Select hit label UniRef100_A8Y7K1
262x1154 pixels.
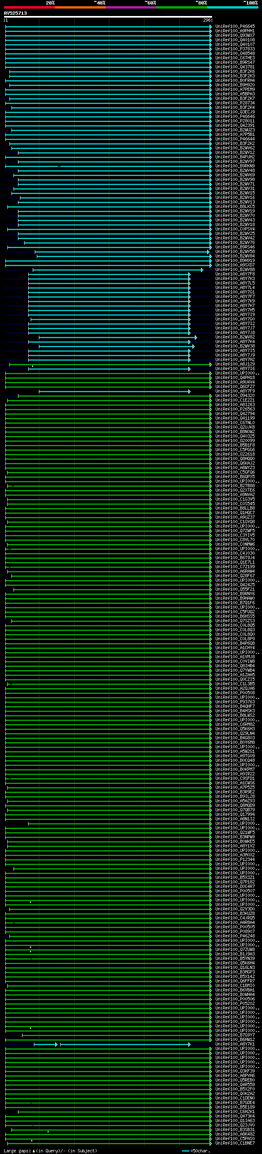point(235,1044)
